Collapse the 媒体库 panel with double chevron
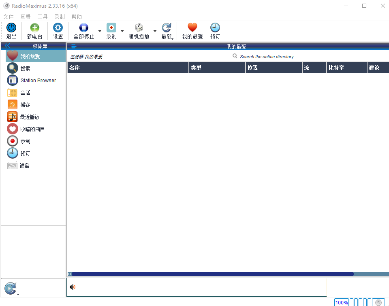This screenshot has width=389, height=306. (7, 46)
